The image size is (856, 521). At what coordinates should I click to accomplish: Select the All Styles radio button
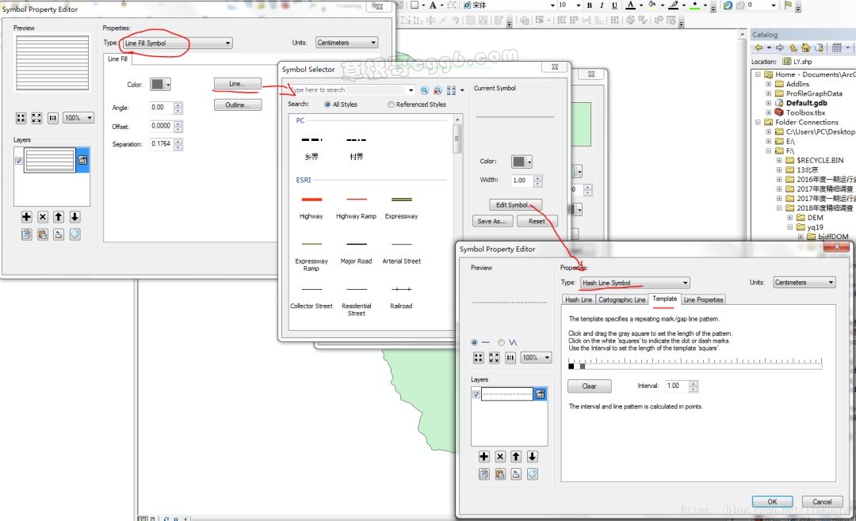click(x=327, y=105)
